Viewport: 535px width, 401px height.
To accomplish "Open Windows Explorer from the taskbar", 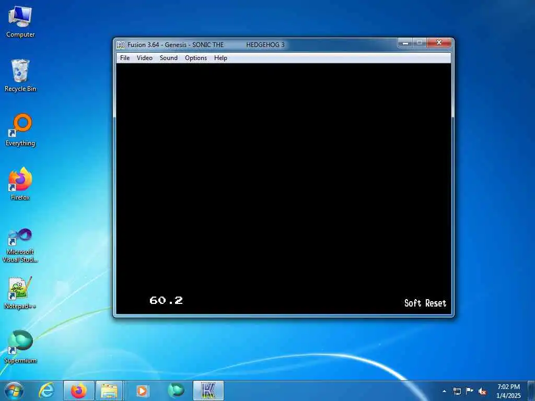I will click(x=109, y=391).
